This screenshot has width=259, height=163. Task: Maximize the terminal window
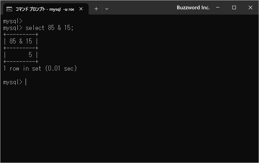pyautogui.click(x=234, y=7)
